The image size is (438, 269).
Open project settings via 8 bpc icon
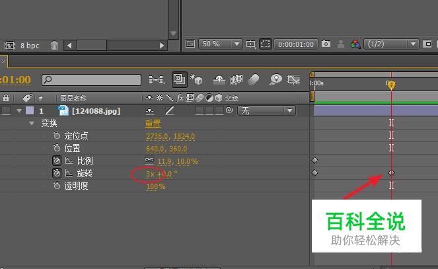point(10,45)
